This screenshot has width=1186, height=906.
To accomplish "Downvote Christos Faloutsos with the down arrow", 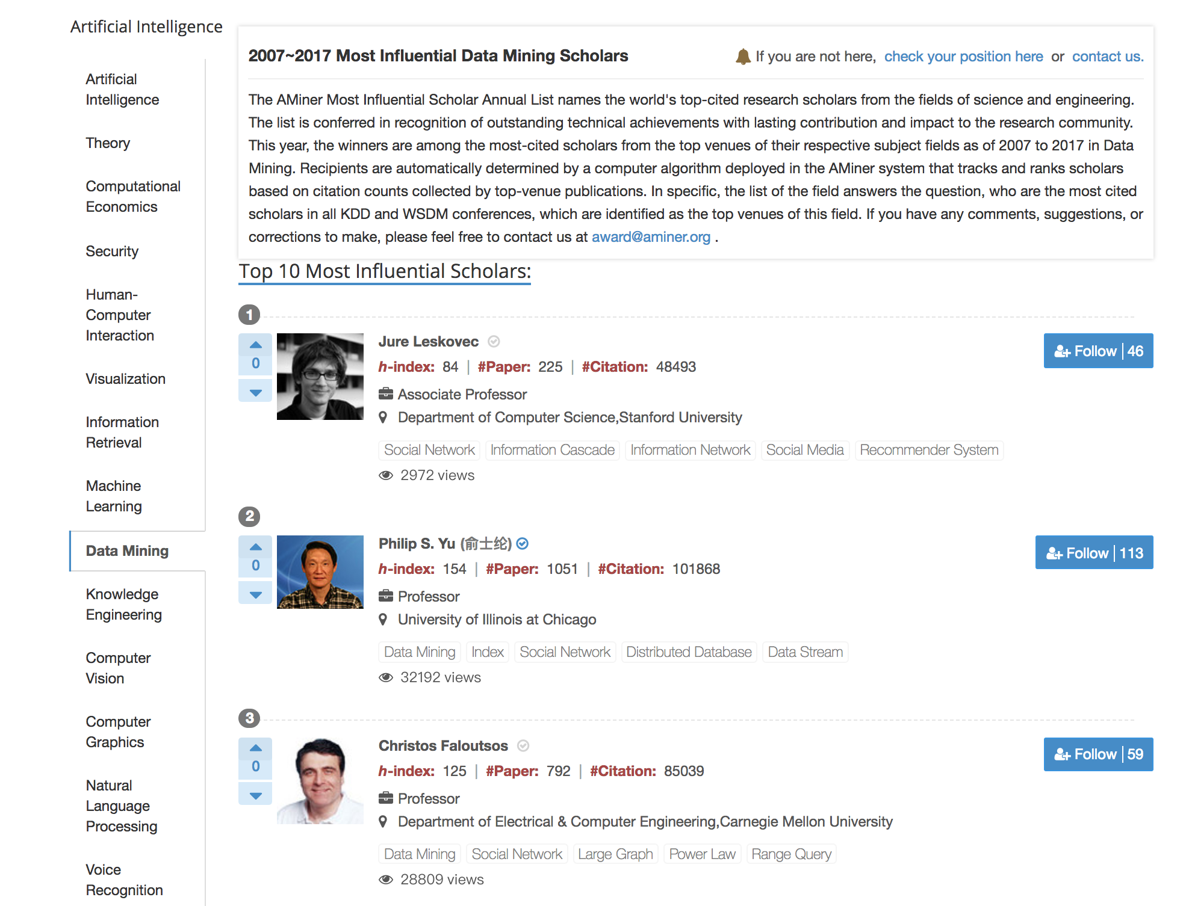I will [255, 795].
